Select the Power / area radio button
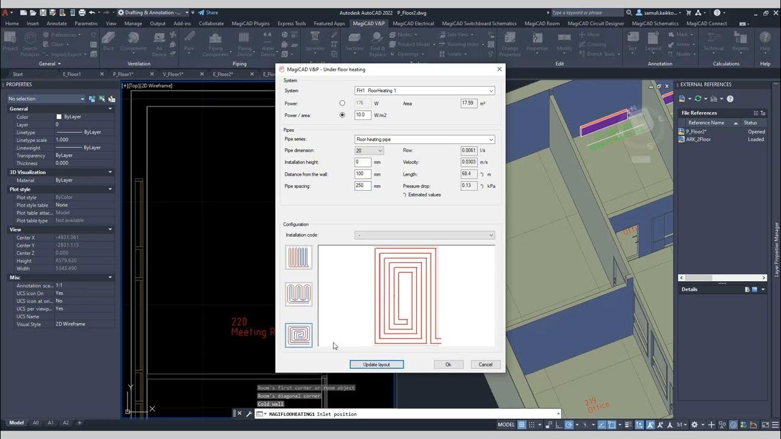 (342, 115)
